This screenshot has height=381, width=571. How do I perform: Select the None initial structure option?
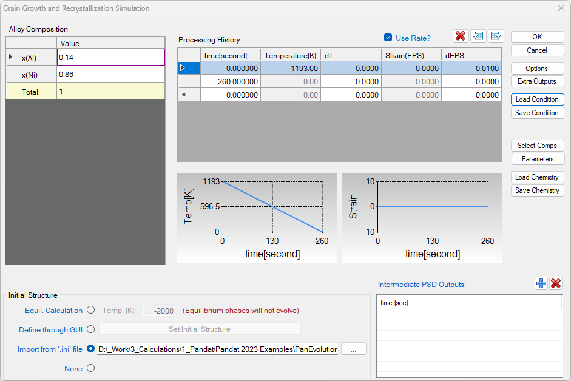tap(91, 368)
